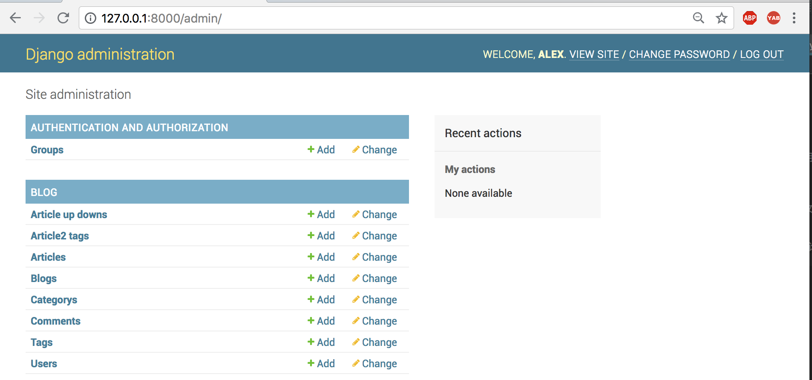Add a new Blog

[x=321, y=279]
